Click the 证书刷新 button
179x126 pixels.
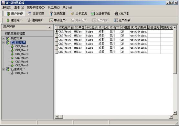coord(122,20)
